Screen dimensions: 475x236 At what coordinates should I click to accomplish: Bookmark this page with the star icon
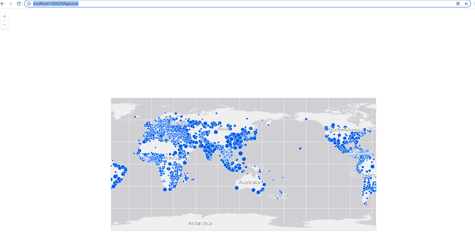point(466,4)
